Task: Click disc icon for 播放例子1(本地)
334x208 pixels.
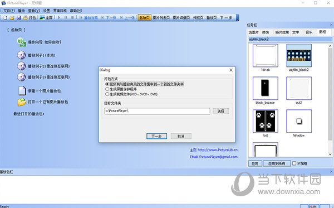Action: (21, 55)
